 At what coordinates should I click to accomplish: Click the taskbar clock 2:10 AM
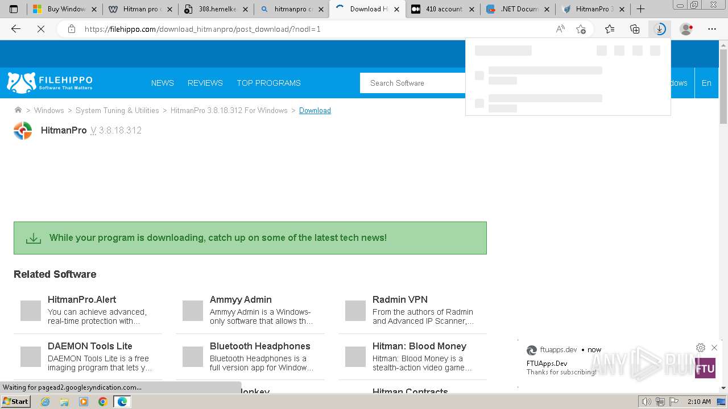[699, 402]
